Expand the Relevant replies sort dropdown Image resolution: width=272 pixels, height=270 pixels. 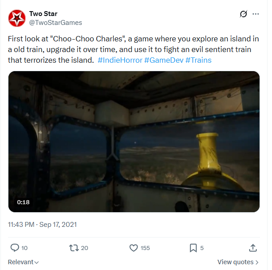pos(23,262)
